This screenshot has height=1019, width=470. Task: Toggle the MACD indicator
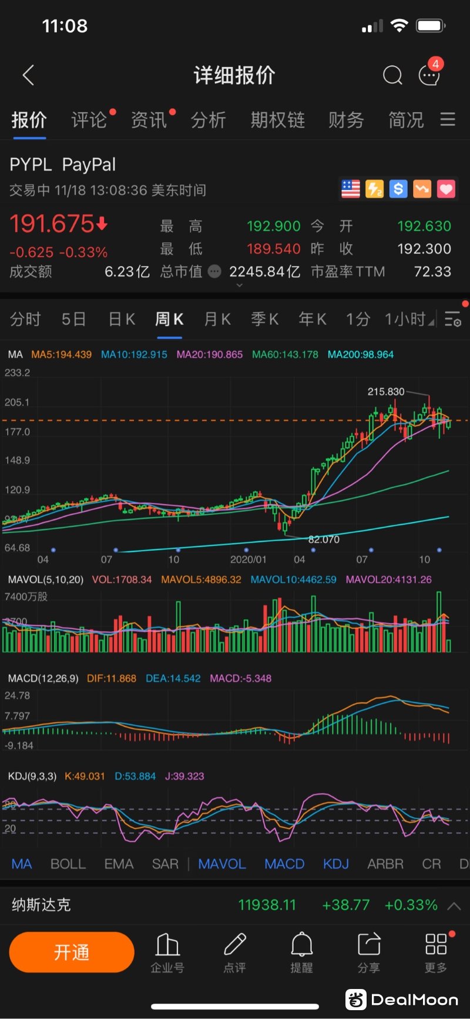tap(284, 864)
